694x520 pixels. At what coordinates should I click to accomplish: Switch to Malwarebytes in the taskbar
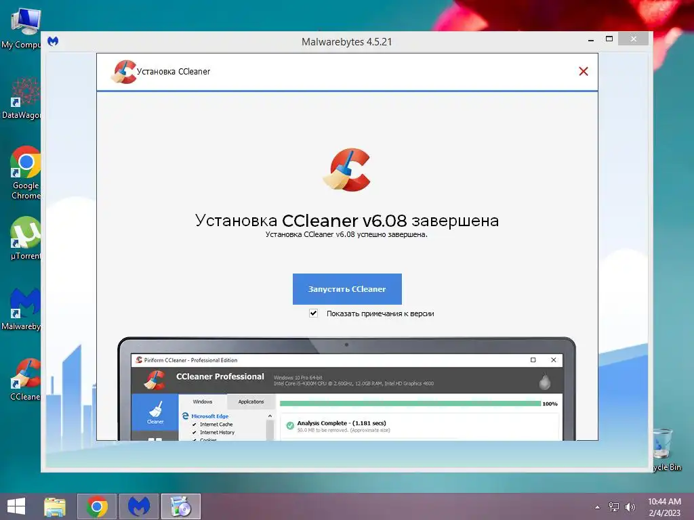[x=139, y=506]
